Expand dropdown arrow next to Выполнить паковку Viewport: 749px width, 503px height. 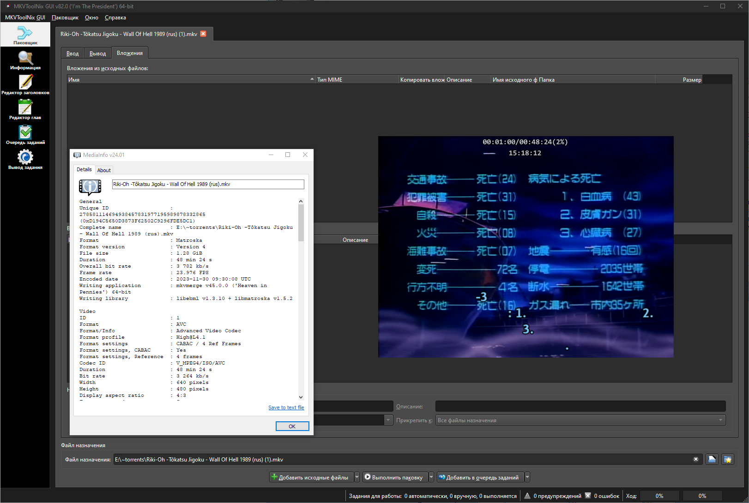431,477
